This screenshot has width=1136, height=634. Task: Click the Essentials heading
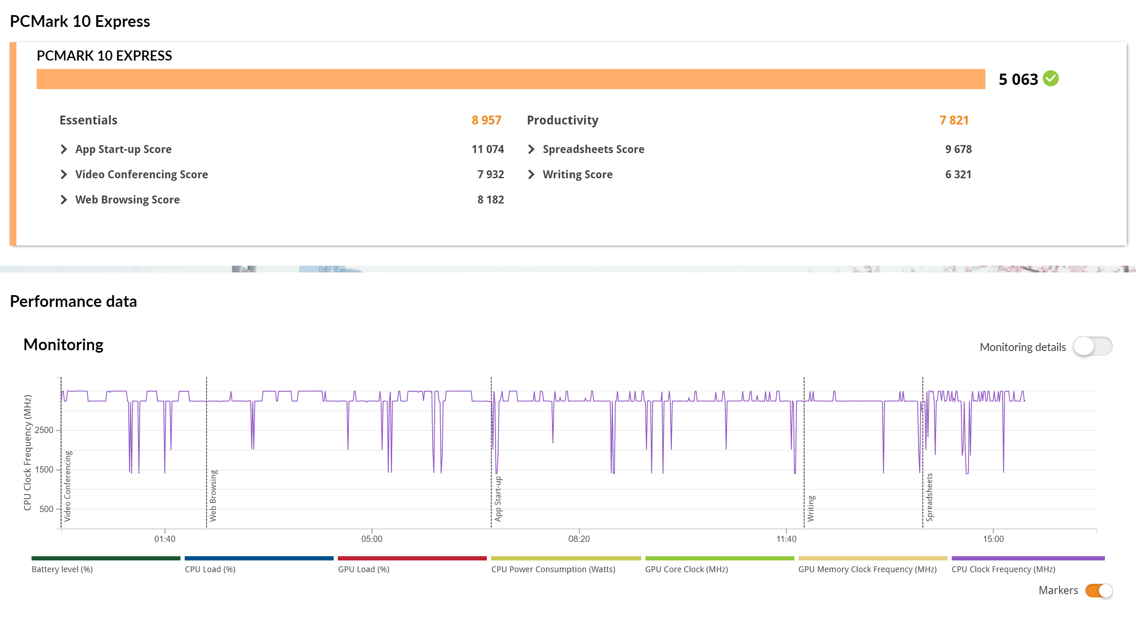(88, 120)
